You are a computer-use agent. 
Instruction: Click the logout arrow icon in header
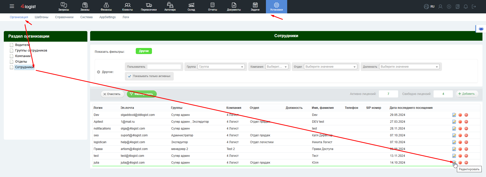tap(474, 7)
